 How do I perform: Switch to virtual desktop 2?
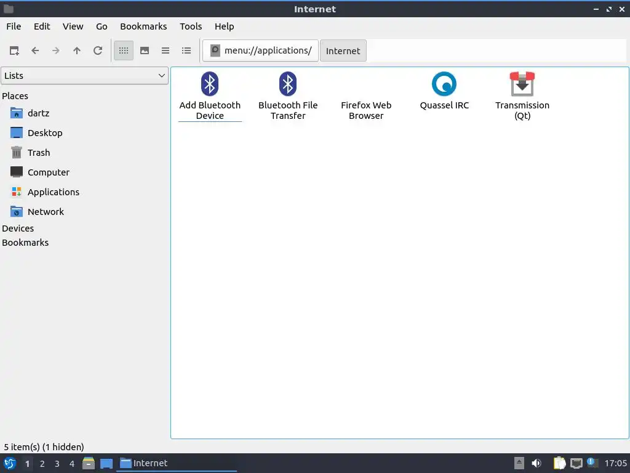tap(42, 464)
